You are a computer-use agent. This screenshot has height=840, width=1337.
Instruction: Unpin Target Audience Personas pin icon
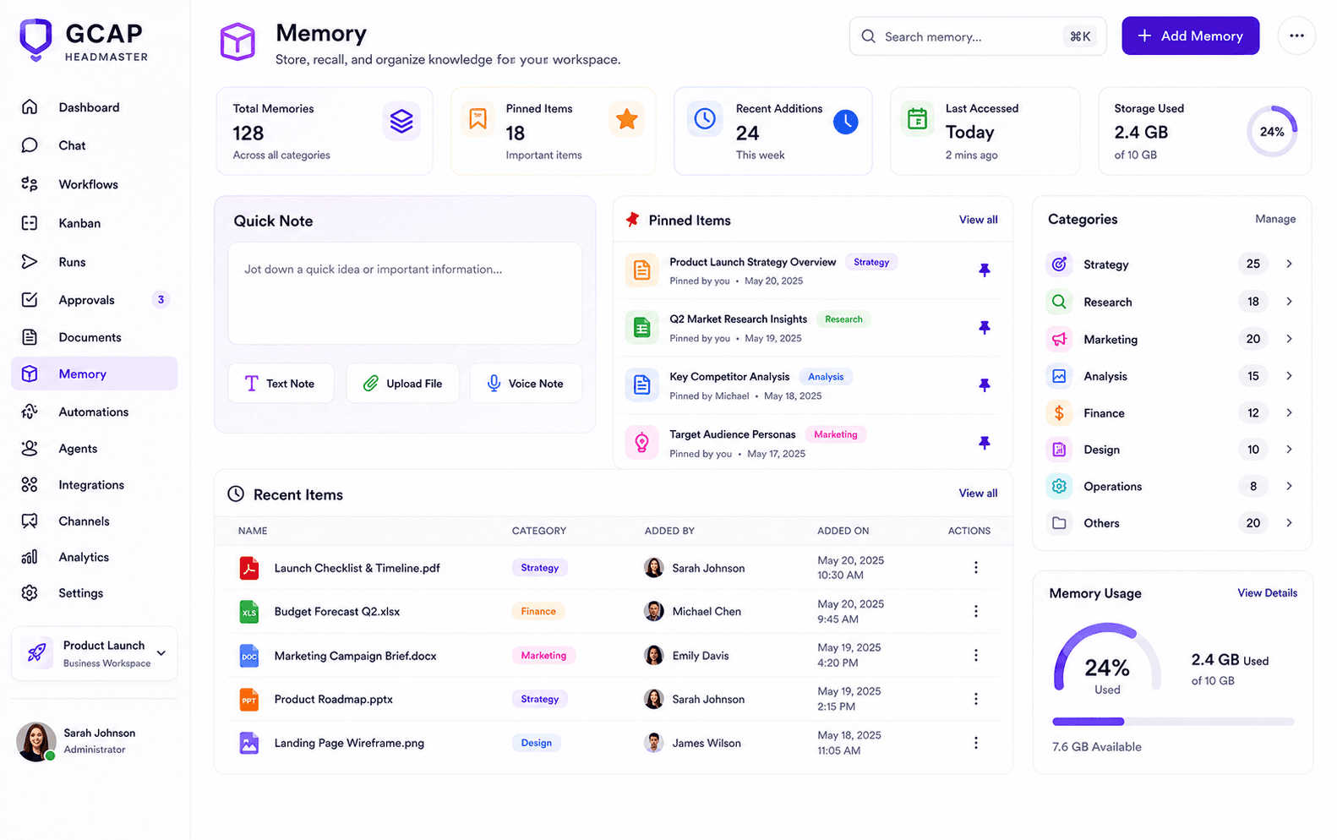click(984, 443)
